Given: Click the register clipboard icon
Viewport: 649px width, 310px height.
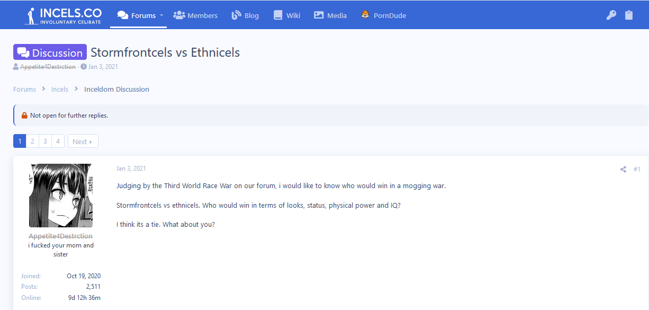Looking at the screenshot, I should pos(628,15).
